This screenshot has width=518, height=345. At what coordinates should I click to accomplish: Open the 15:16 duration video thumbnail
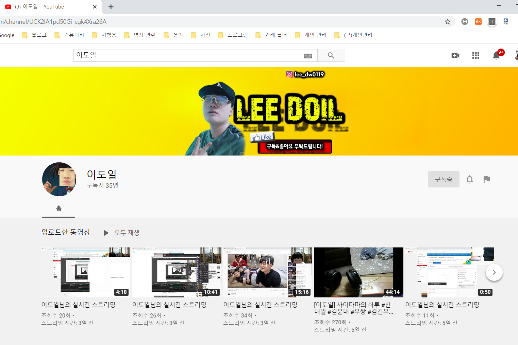pos(268,272)
